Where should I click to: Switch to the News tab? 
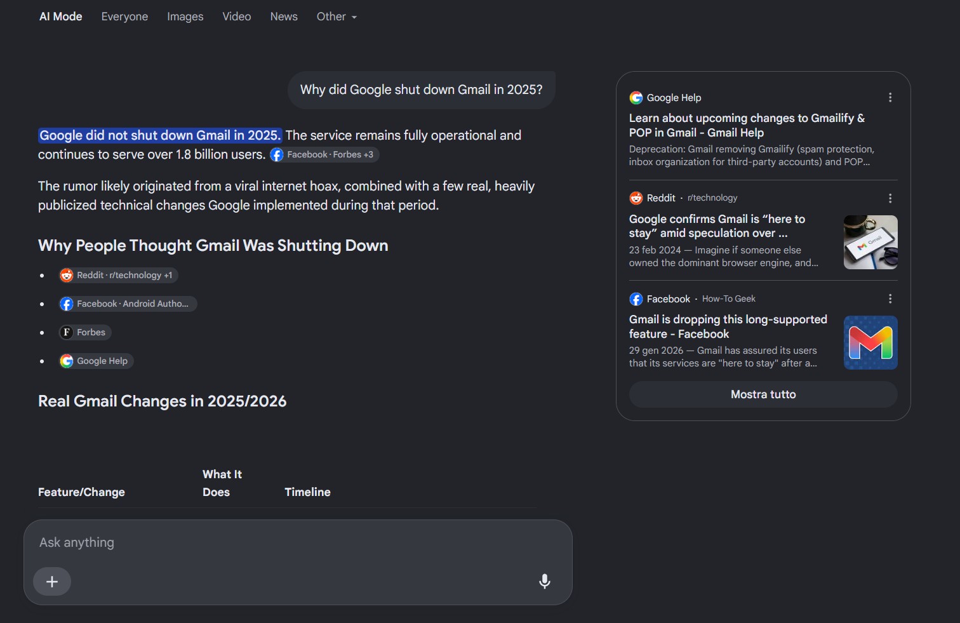pos(284,17)
